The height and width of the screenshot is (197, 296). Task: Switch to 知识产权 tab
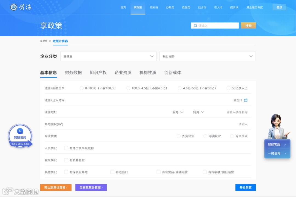click(x=98, y=73)
